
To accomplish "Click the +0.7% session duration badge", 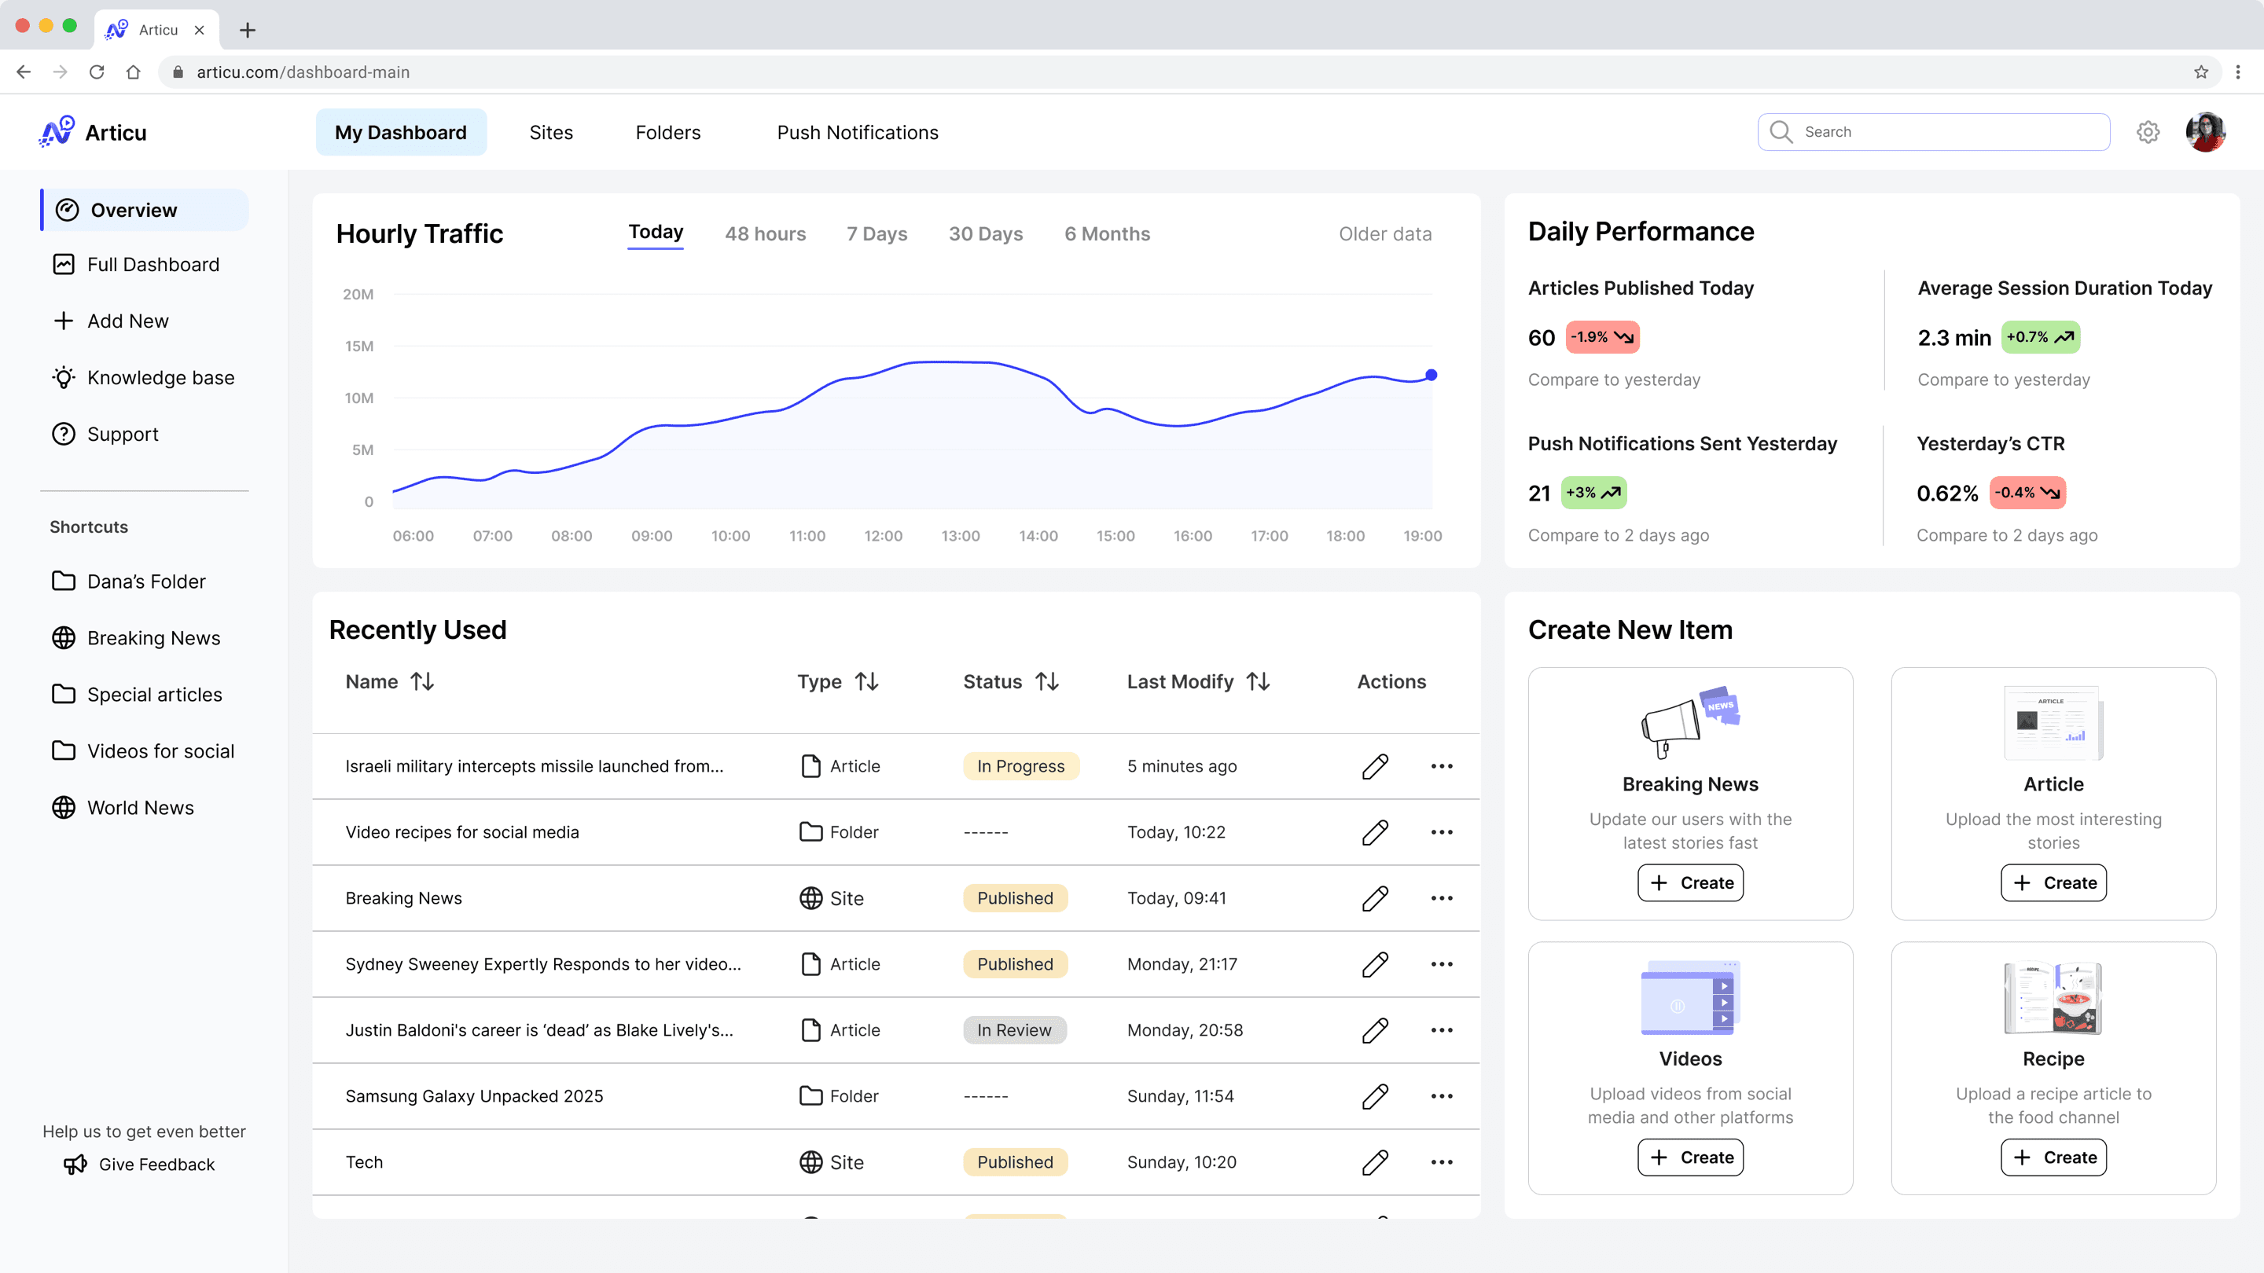I will (2040, 337).
